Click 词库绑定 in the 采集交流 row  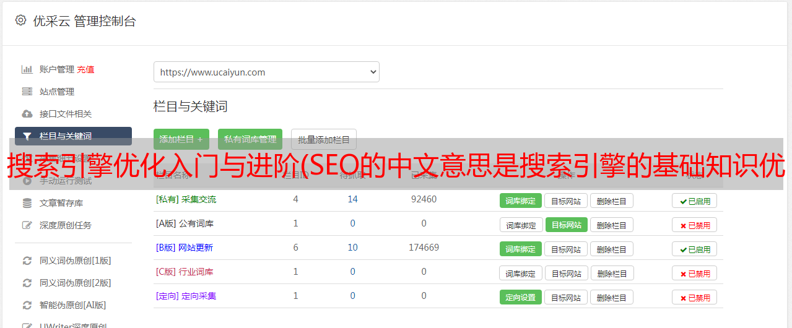(521, 201)
